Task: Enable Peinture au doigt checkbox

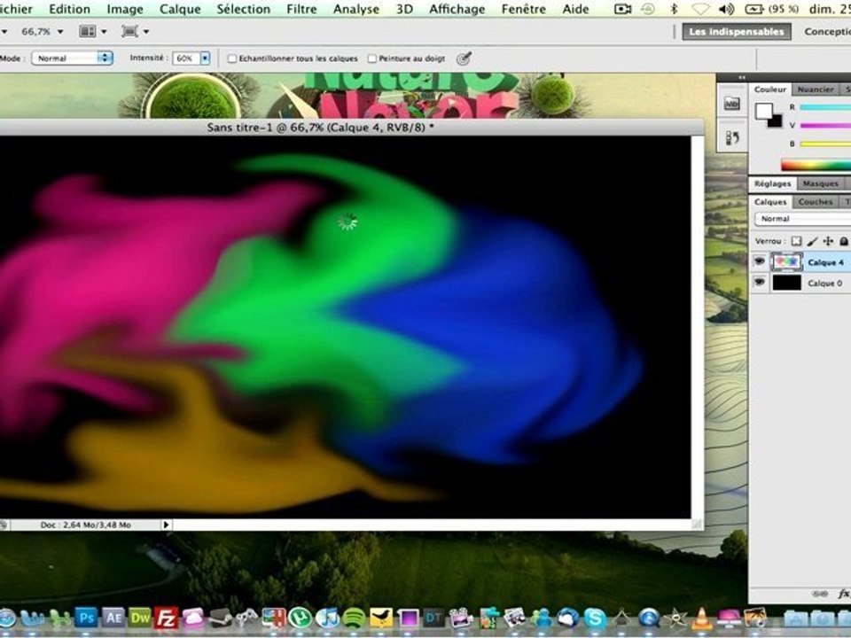Action: click(x=371, y=58)
